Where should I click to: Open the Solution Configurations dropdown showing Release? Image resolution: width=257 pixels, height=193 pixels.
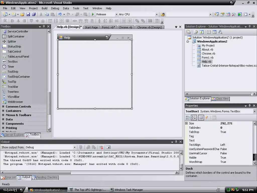[x=116, y=14]
